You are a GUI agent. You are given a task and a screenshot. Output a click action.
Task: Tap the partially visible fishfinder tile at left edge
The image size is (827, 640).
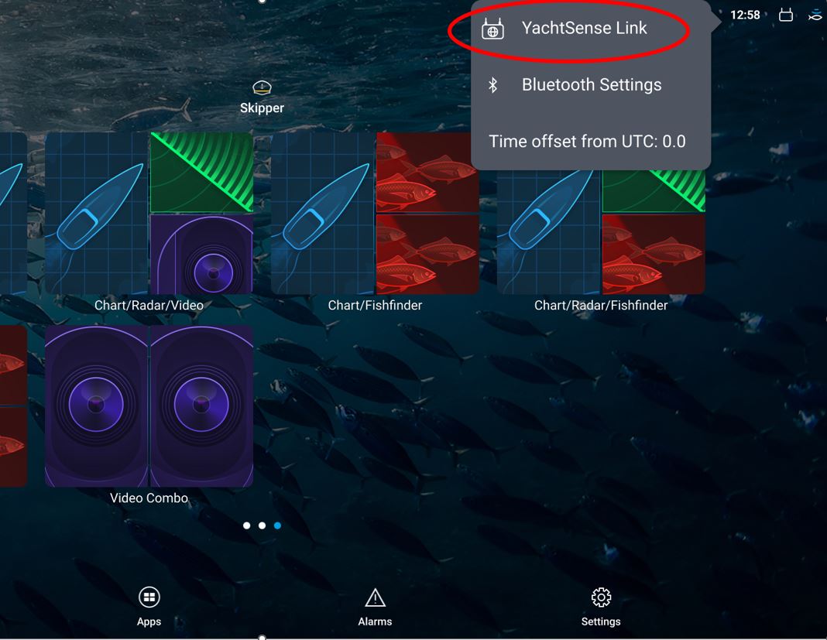tap(13, 406)
